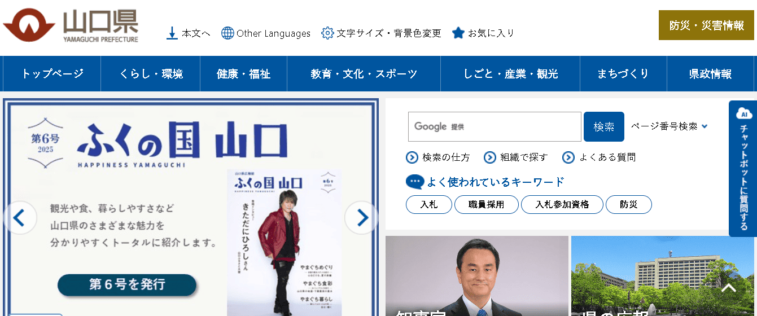Screen dimensions: 757x316
Task: Click the 第6号を発行 banner button
Action: (x=127, y=284)
